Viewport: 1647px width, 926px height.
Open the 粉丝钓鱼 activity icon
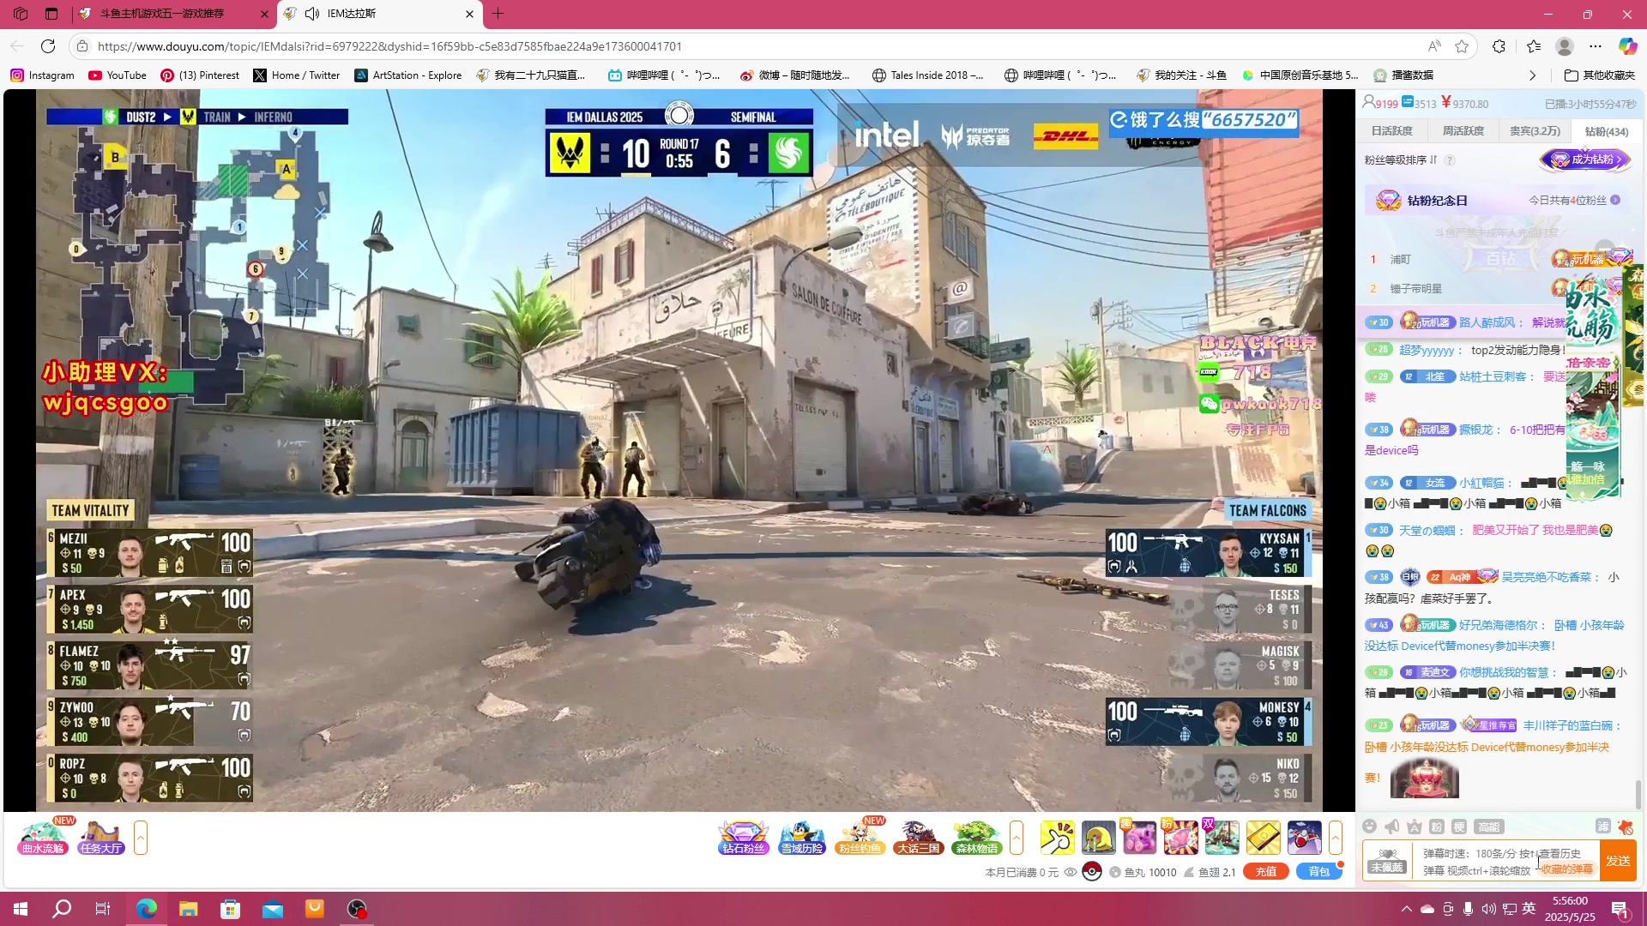point(860,838)
